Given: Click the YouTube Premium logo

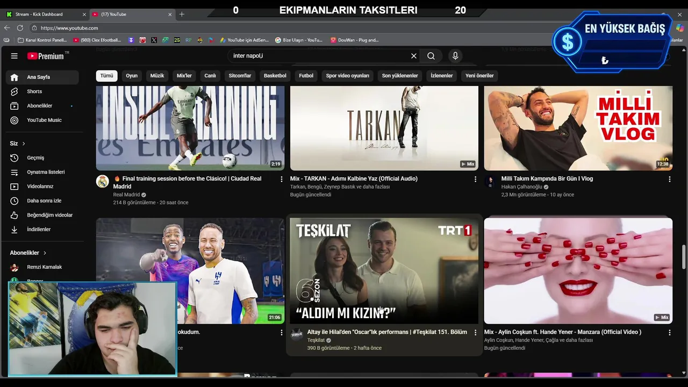Looking at the screenshot, I should point(46,56).
